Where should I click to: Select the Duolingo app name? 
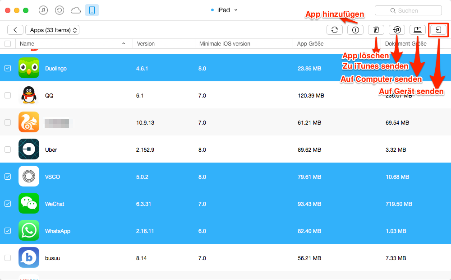56,69
